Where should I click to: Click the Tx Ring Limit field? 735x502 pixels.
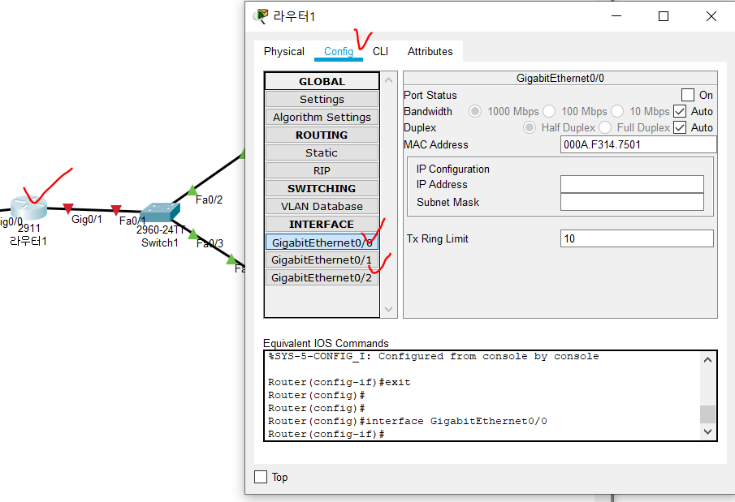tap(637, 238)
